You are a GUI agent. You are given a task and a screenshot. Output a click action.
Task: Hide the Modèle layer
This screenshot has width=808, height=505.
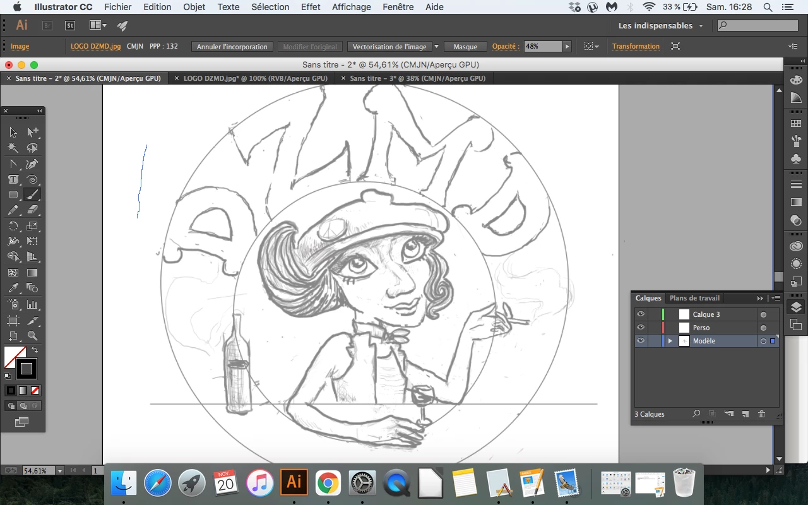pyautogui.click(x=641, y=341)
